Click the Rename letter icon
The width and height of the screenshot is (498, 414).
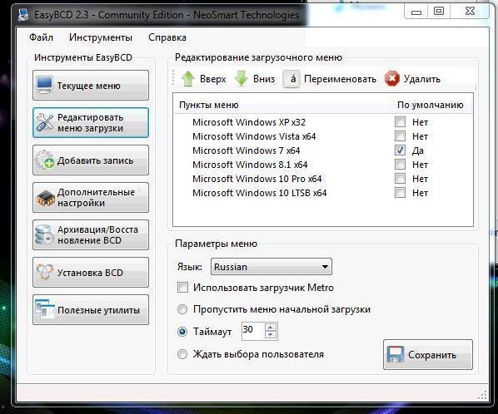(x=291, y=79)
